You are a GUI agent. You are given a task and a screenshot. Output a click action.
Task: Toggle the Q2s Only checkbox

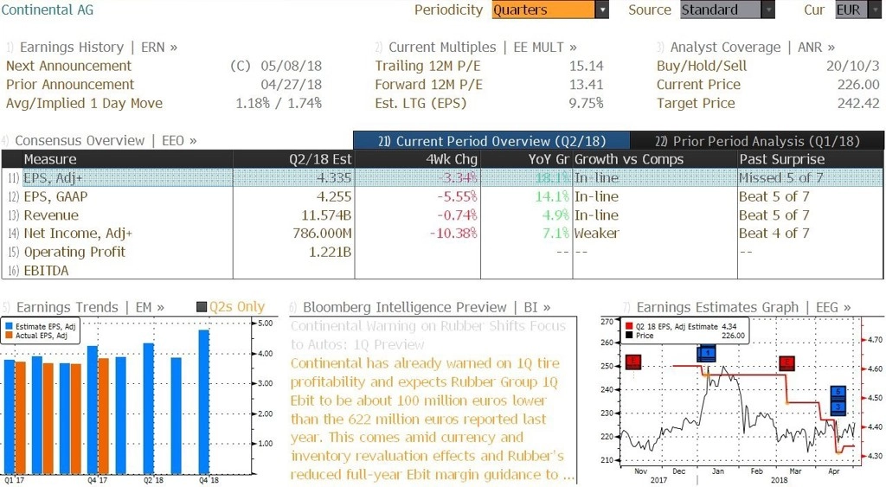[x=202, y=307]
